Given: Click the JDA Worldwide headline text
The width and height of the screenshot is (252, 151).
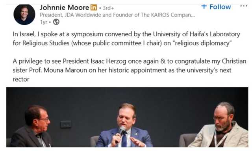Looking at the screenshot, I should coord(117,15).
